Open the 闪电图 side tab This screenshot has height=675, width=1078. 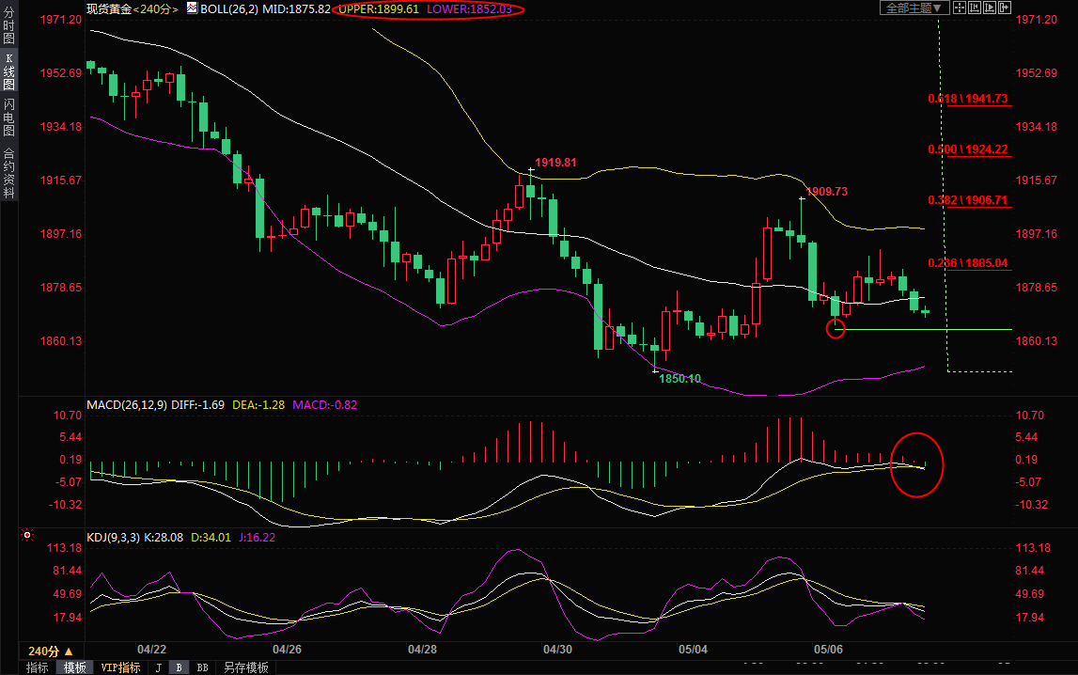coord(8,117)
